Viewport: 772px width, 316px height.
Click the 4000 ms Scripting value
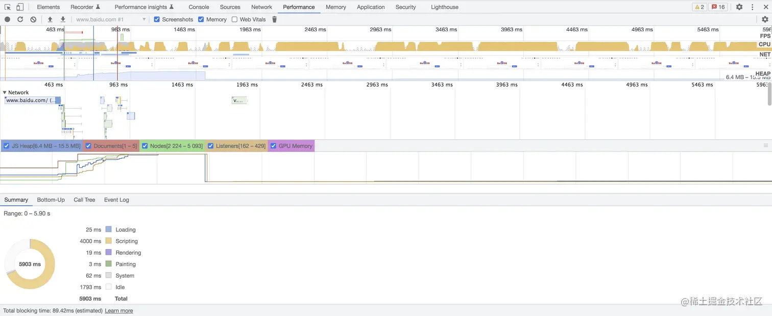point(90,241)
